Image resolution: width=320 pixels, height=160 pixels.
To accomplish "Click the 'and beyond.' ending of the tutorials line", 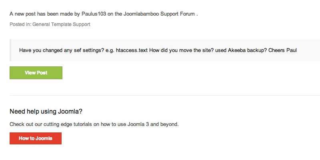I will 164,124.
